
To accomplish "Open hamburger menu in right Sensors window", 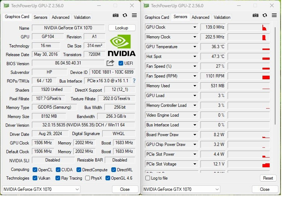I will coord(274,16).
